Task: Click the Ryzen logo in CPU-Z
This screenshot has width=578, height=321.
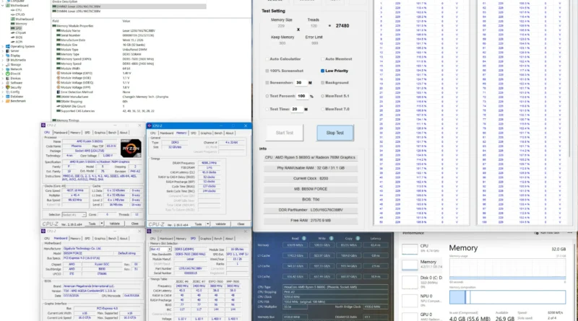Action: pos(131,148)
